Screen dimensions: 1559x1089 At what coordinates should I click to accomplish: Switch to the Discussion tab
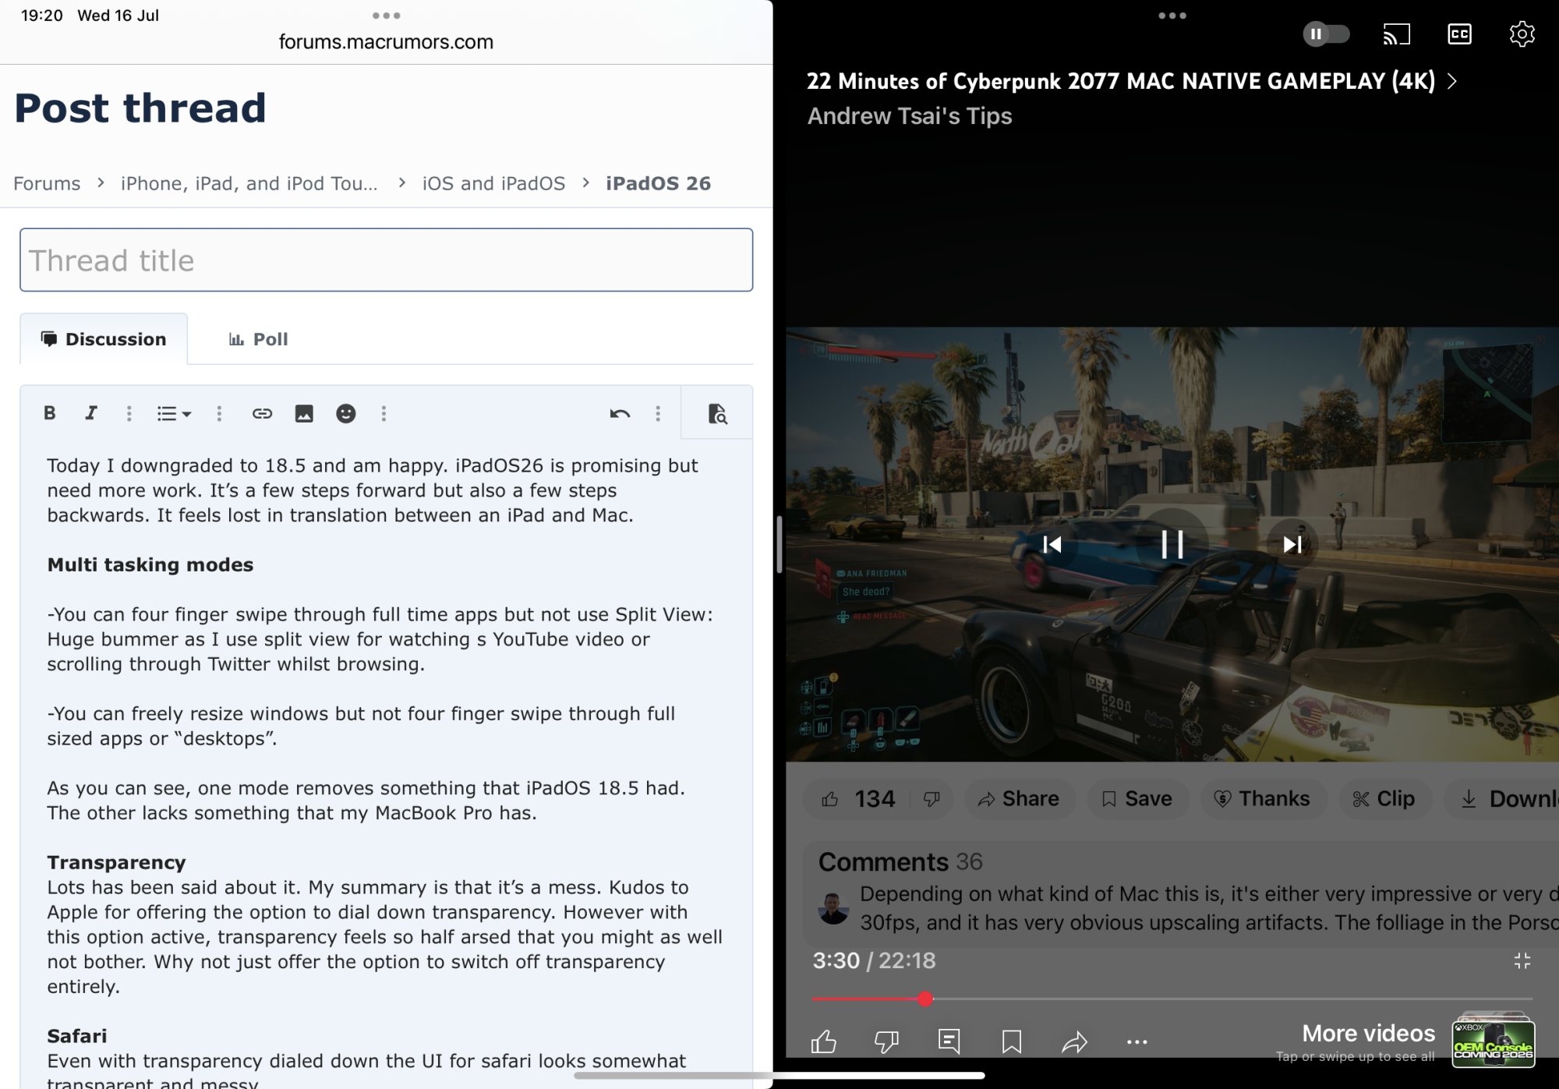point(104,339)
